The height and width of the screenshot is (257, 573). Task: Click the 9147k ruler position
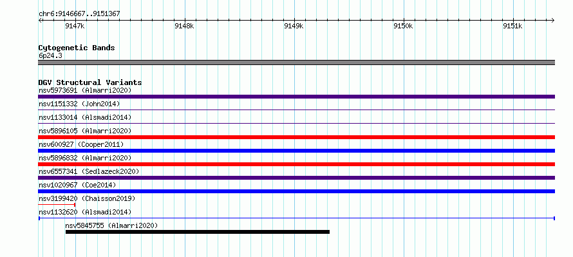coord(75,26)
